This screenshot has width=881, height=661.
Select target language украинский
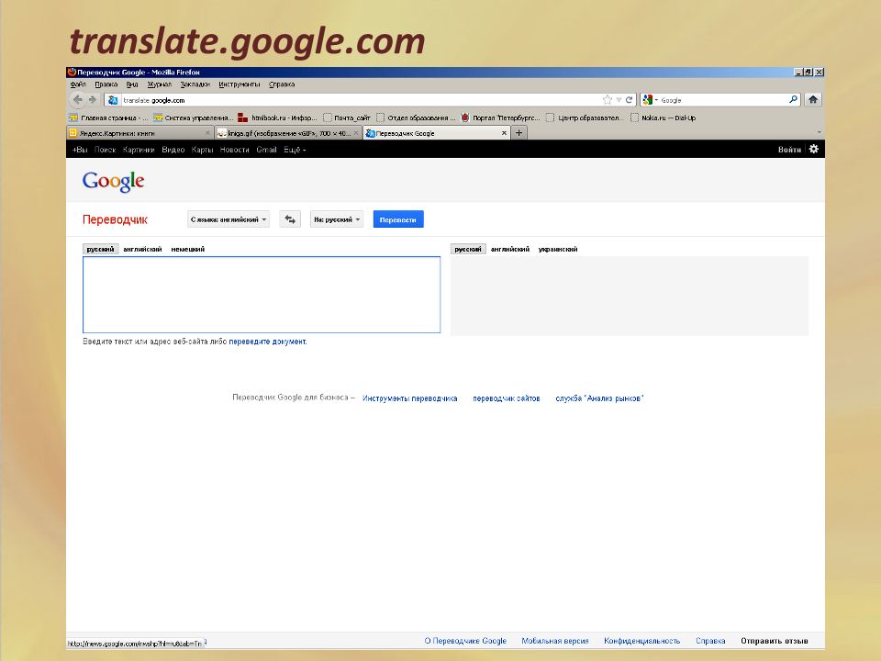pyautogui.click(x=558, y=249)
